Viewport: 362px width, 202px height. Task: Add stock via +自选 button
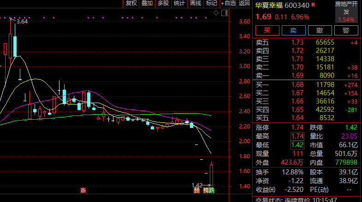click(x=228, y=4)
